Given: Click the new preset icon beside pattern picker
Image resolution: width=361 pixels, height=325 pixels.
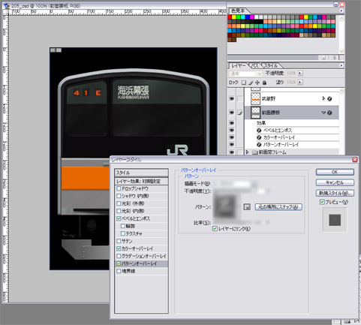Looking at the screenshot, I should click(247, 207).
